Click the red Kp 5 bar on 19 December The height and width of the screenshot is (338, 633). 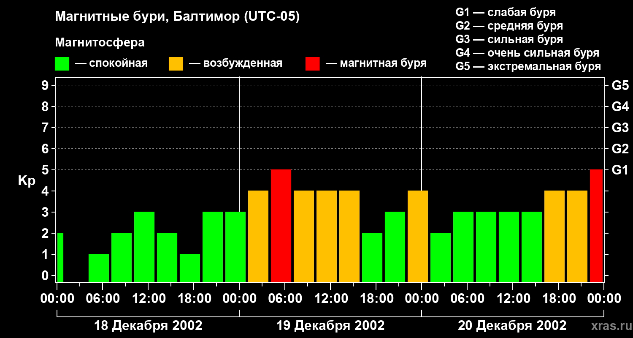(x=281, y=226)
